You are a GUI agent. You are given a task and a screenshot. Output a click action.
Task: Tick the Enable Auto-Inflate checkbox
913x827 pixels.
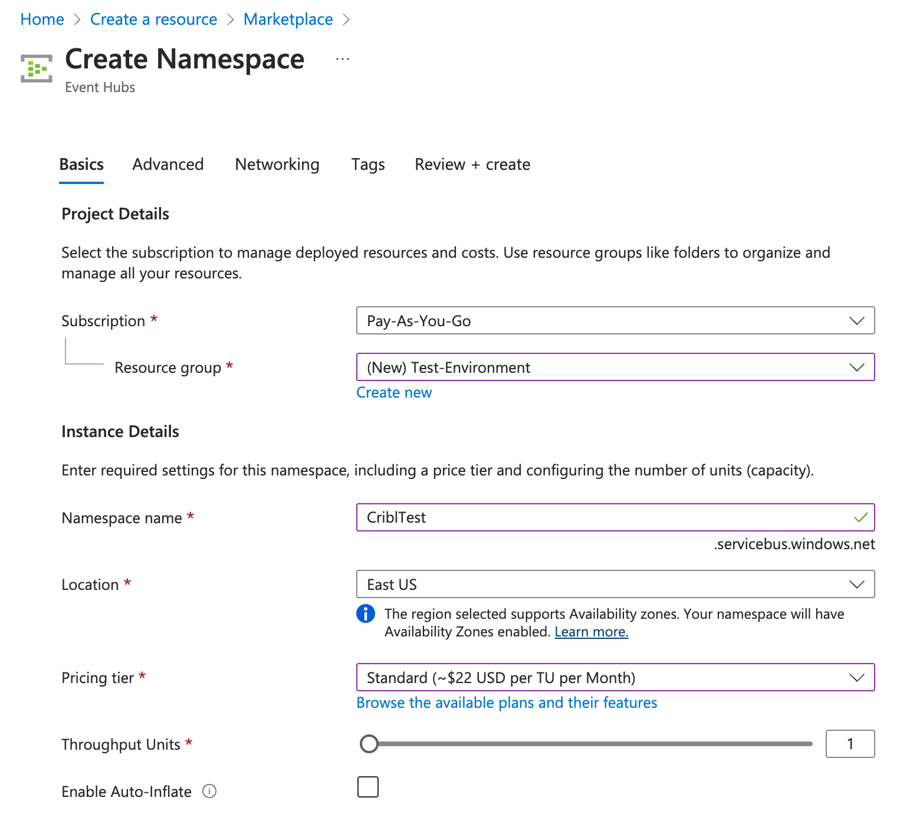click(368, 787)
